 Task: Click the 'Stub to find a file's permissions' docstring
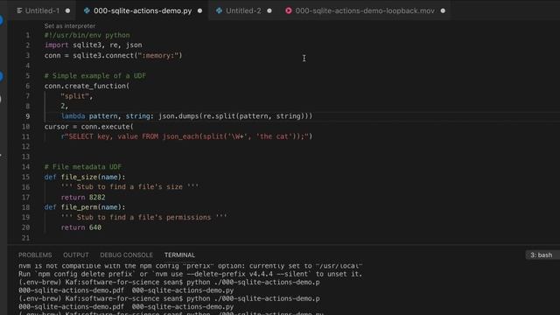click(143, 217)
